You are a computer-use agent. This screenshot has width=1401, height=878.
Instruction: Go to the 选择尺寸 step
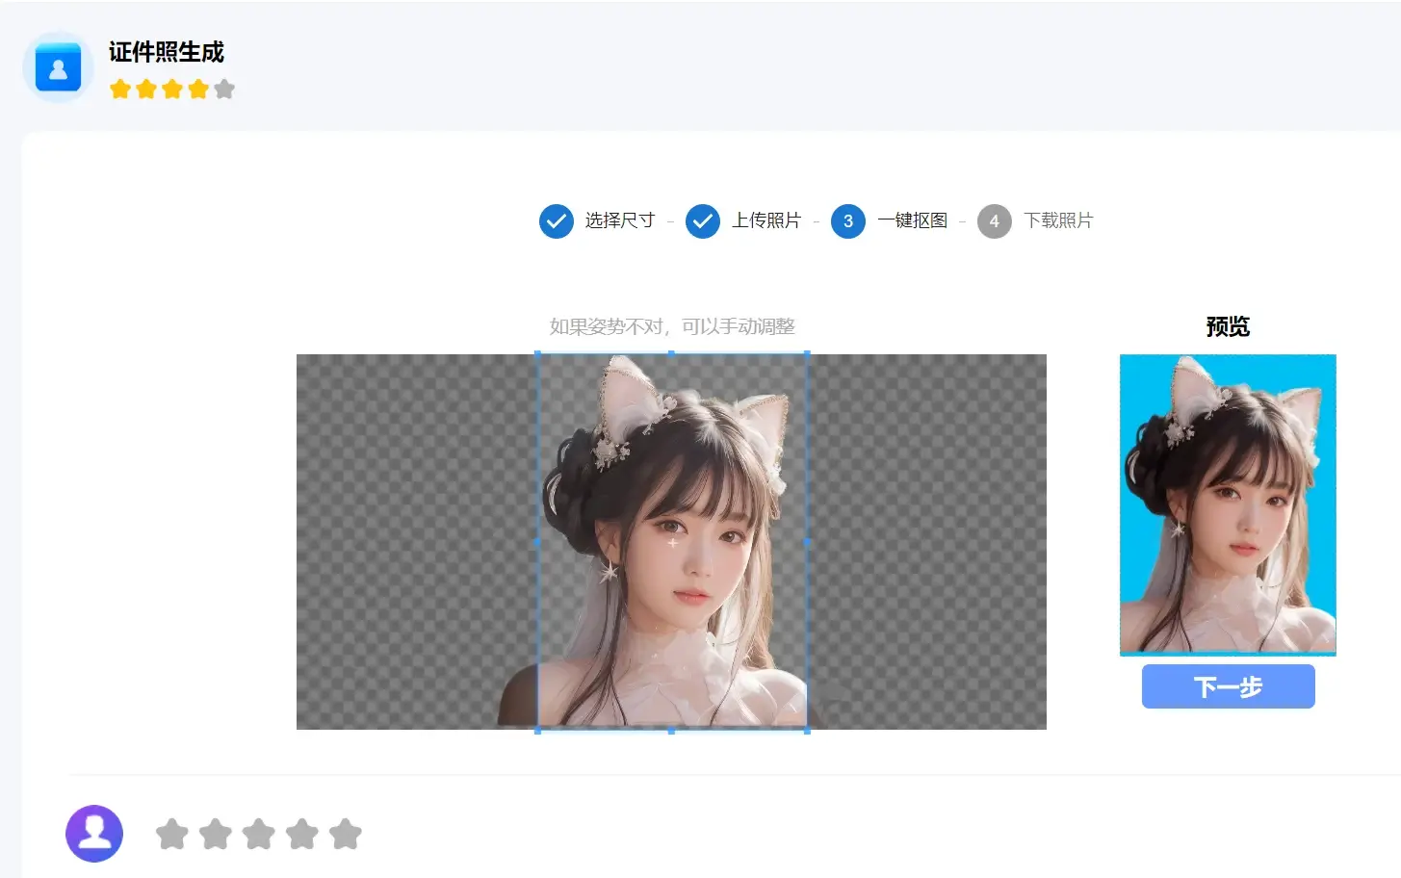tap(620, 220)
